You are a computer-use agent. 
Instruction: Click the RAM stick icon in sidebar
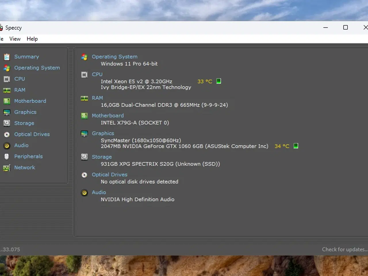tap(7, 90)
